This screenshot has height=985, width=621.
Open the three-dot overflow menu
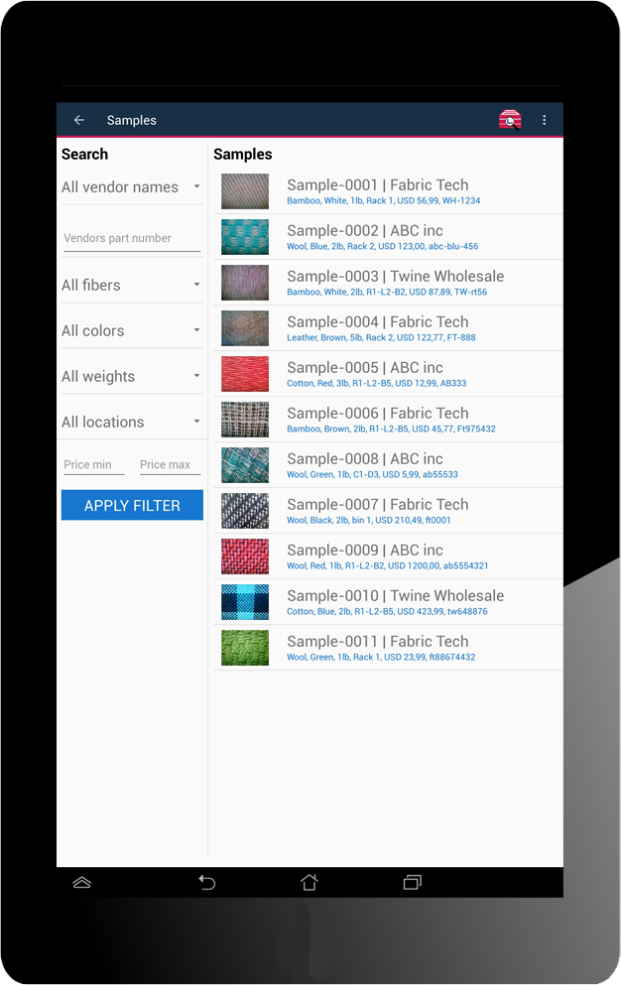pyautogui.click(x=545, y=120)
